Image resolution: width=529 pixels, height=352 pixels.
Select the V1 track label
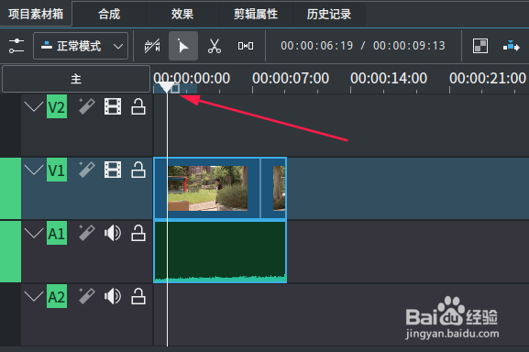(57, 170)
